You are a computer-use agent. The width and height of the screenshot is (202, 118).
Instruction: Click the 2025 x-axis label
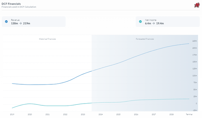[118, 115]
